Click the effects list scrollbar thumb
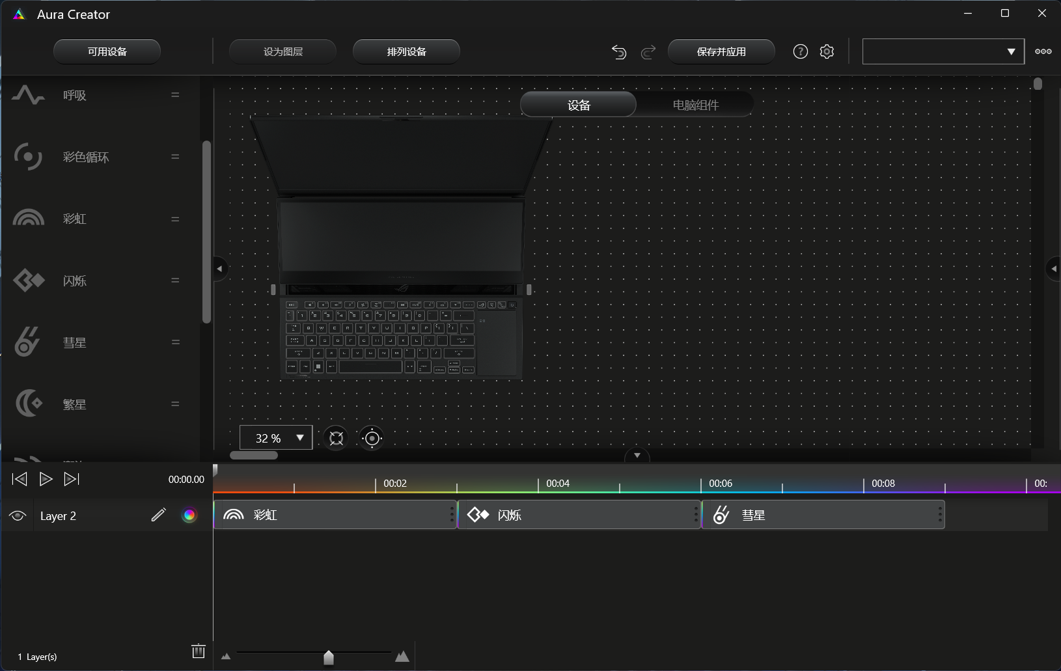This screenshot has height=671, width=1061. click(206, 232)
